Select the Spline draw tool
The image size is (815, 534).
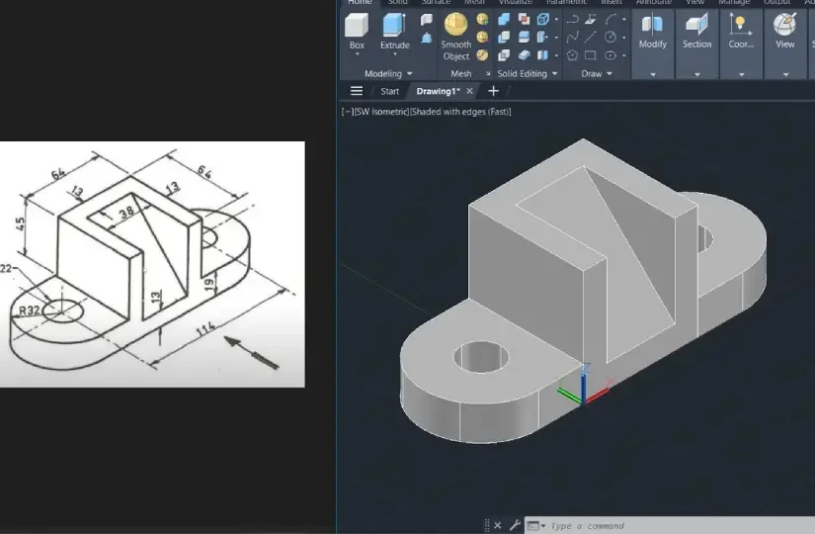click(x=572, y=37)
